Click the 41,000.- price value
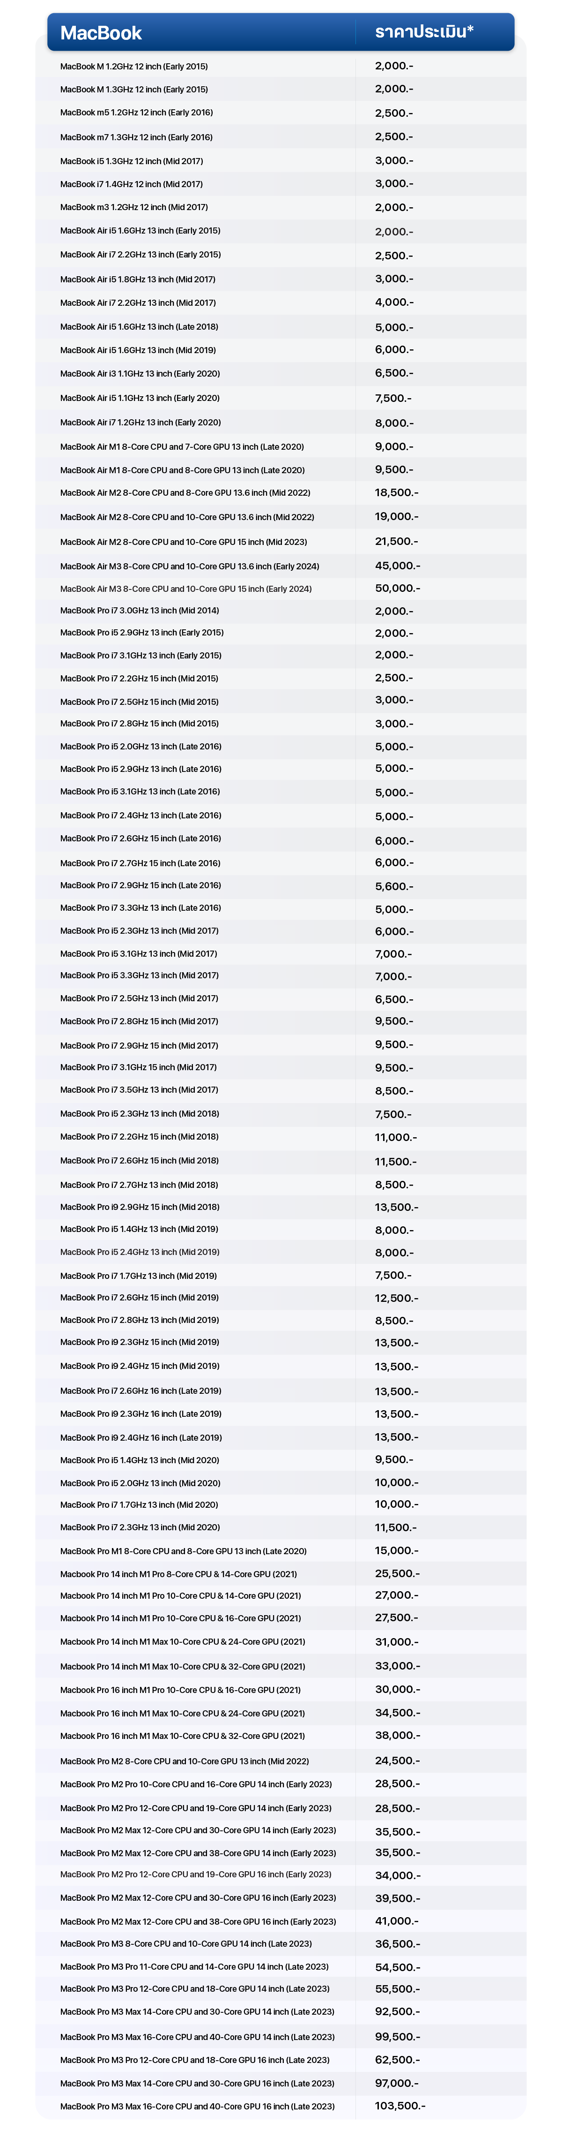This screenshot has height=2131, width=562. (x=397, y=1921)
